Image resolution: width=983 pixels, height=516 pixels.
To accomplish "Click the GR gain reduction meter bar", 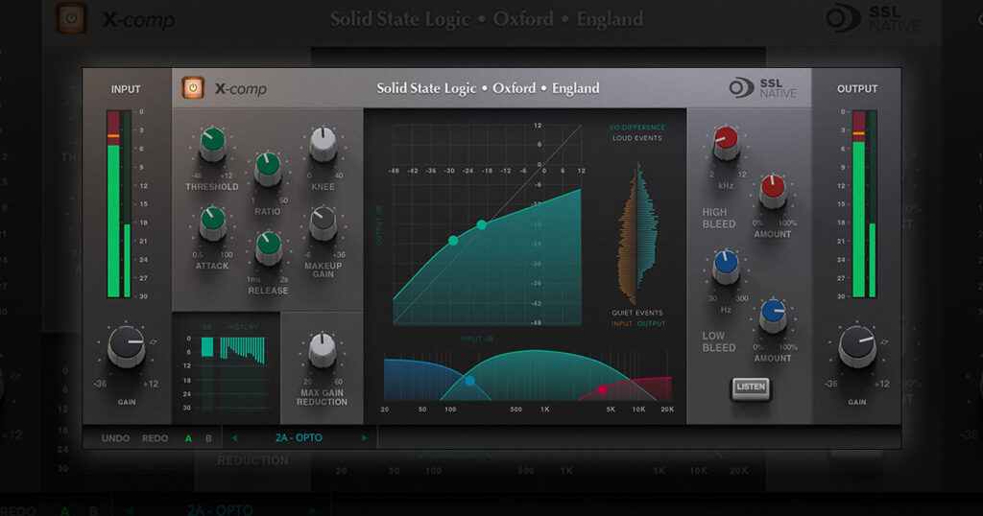I will [x=207, y=347].
